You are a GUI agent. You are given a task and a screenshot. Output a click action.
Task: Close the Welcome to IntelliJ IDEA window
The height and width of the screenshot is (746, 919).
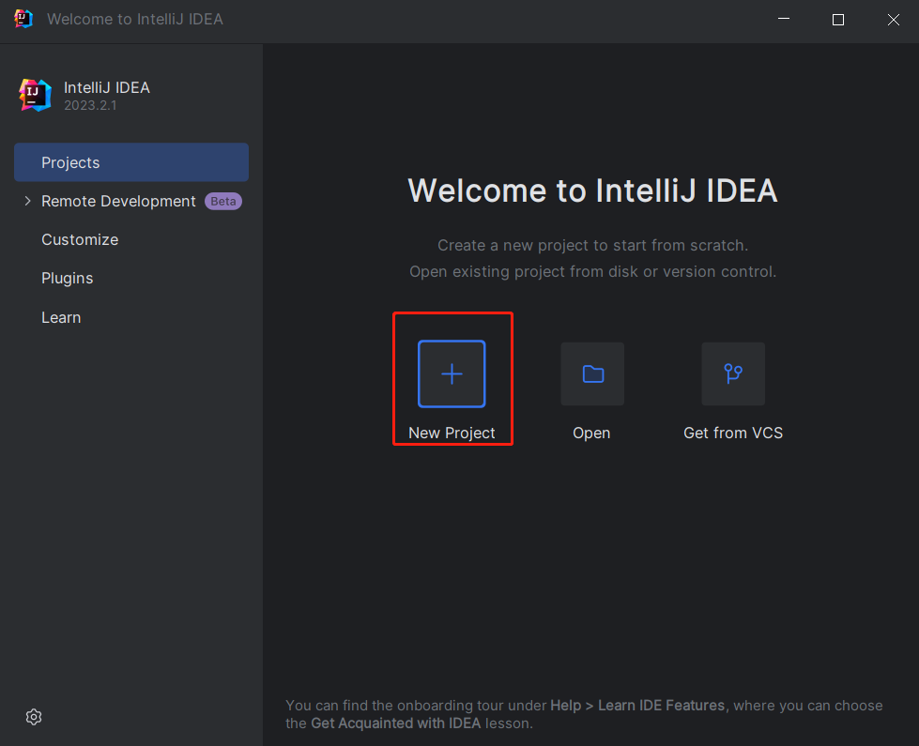tap(892, 19)
